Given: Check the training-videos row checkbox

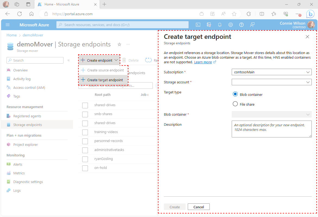Looking at the screenshot, I should point(85,132).
